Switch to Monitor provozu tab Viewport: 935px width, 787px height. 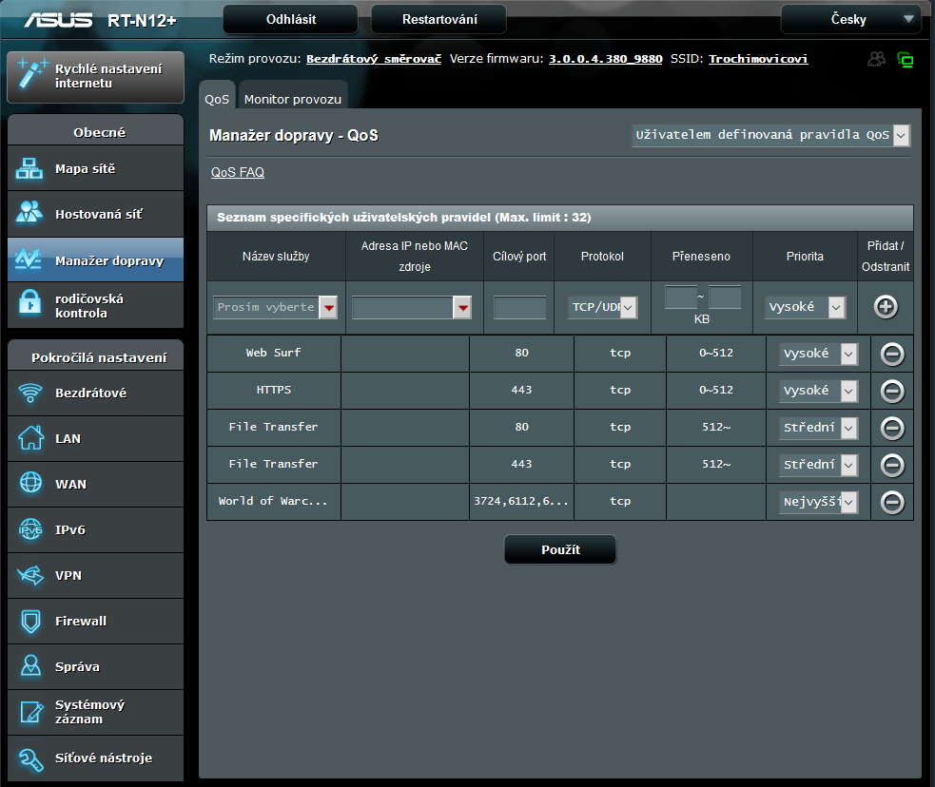(292, 99)
